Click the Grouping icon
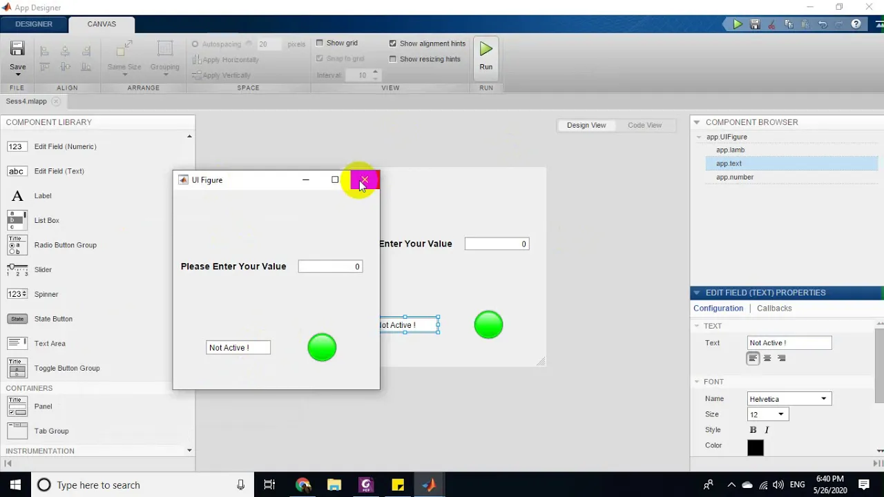This screenshot has height=497, width=884. [x=165, y=49]
